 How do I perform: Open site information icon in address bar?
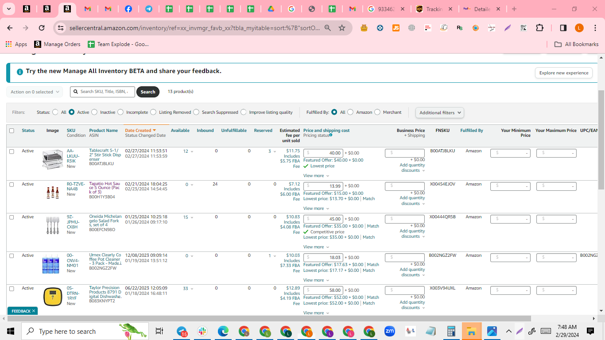point(61,28)
